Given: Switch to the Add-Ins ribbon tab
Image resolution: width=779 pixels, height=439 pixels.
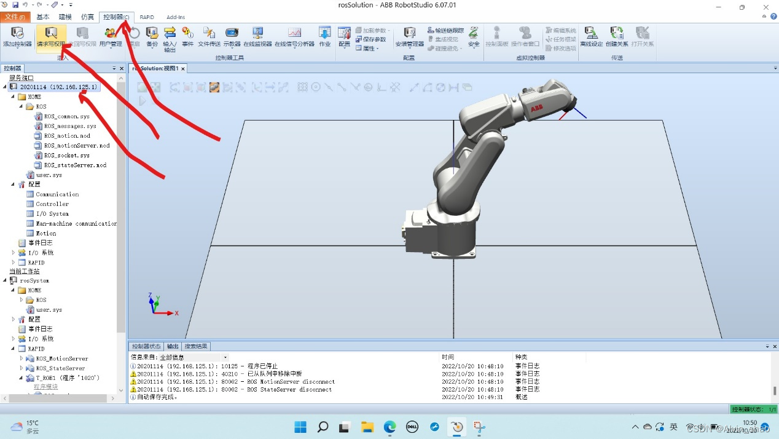Looking at the screenshot, I should coord(176,17).
